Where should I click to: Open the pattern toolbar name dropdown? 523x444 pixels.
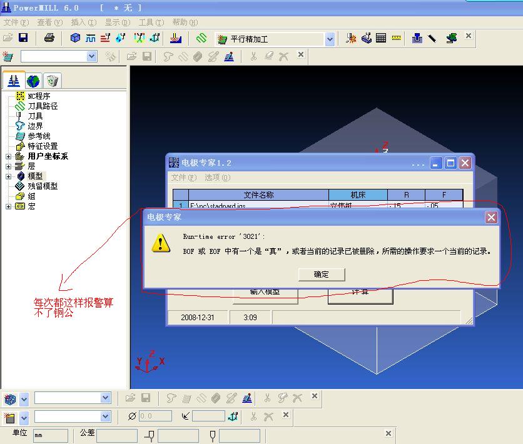click(106, 398)
